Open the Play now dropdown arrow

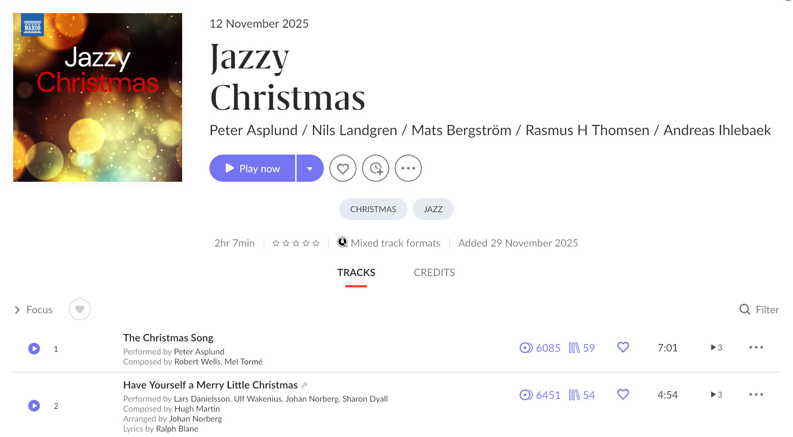click(310, 169)
